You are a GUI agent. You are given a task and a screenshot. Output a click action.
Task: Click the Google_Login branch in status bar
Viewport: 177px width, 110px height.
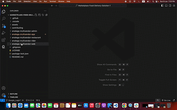(14, 100)
